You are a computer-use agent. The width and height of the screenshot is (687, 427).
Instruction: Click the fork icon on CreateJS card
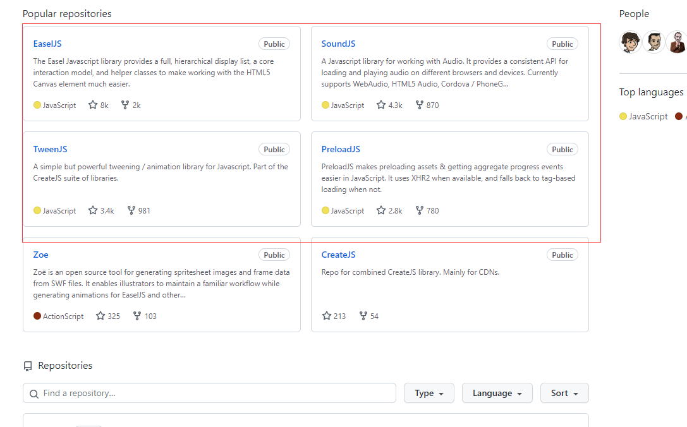click(363, 316)
